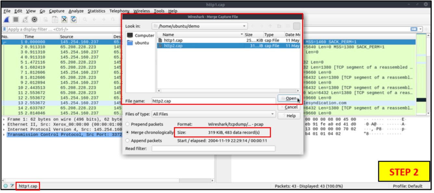Click the display filter bookmark icon

click(5, 29)
